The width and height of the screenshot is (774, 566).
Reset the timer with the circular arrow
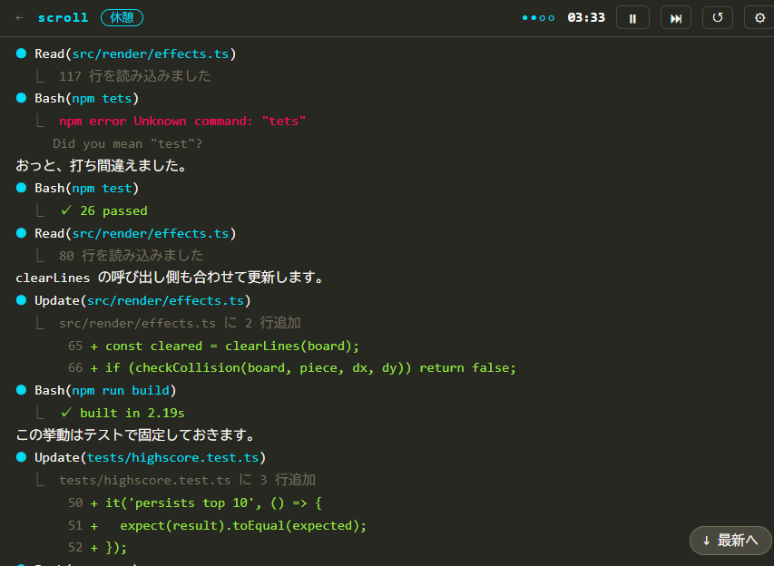coord(717,18)
